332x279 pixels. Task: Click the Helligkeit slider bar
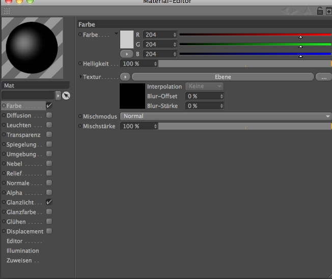pos(245,64)
